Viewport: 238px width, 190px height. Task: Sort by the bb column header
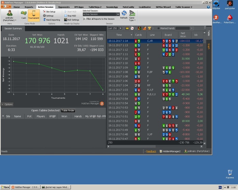pos(197,35)
